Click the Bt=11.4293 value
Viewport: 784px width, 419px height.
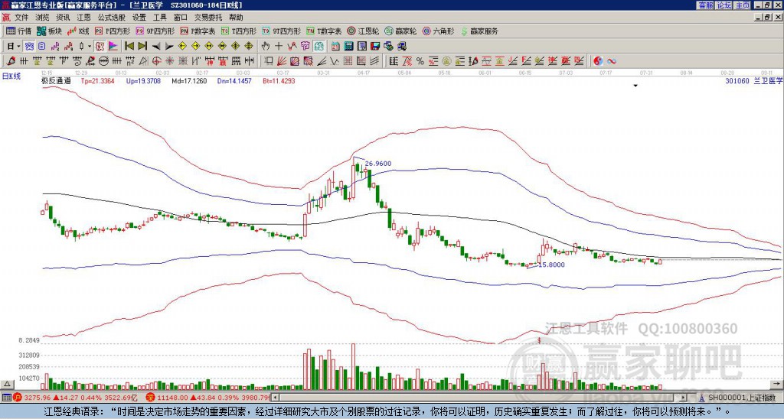pos(279,80)
